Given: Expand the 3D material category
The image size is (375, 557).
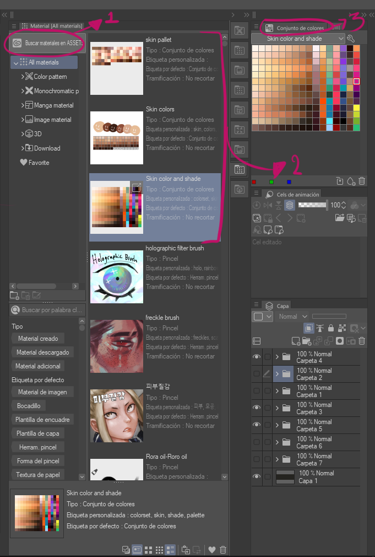Looking at the screenshot, I should (x=23, y=134).
